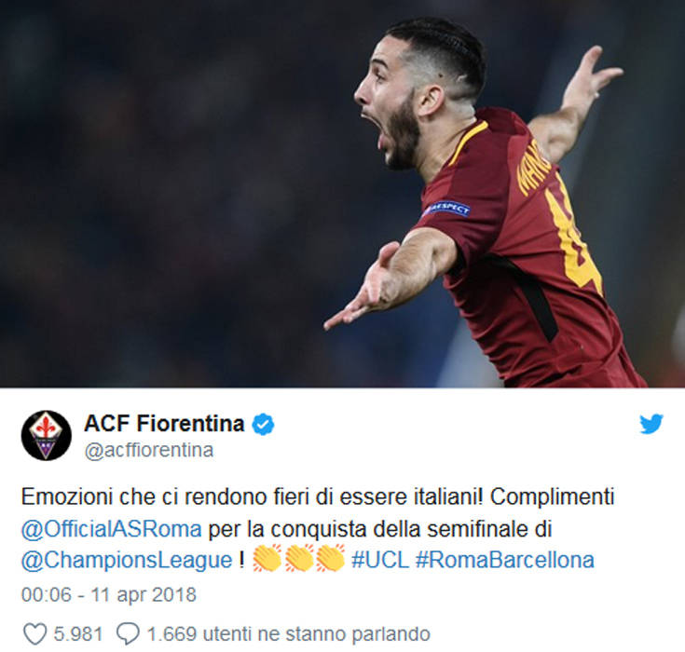685x652 pixels.
Task: Like the tweet with heart icon
Action: click(34, 633)
